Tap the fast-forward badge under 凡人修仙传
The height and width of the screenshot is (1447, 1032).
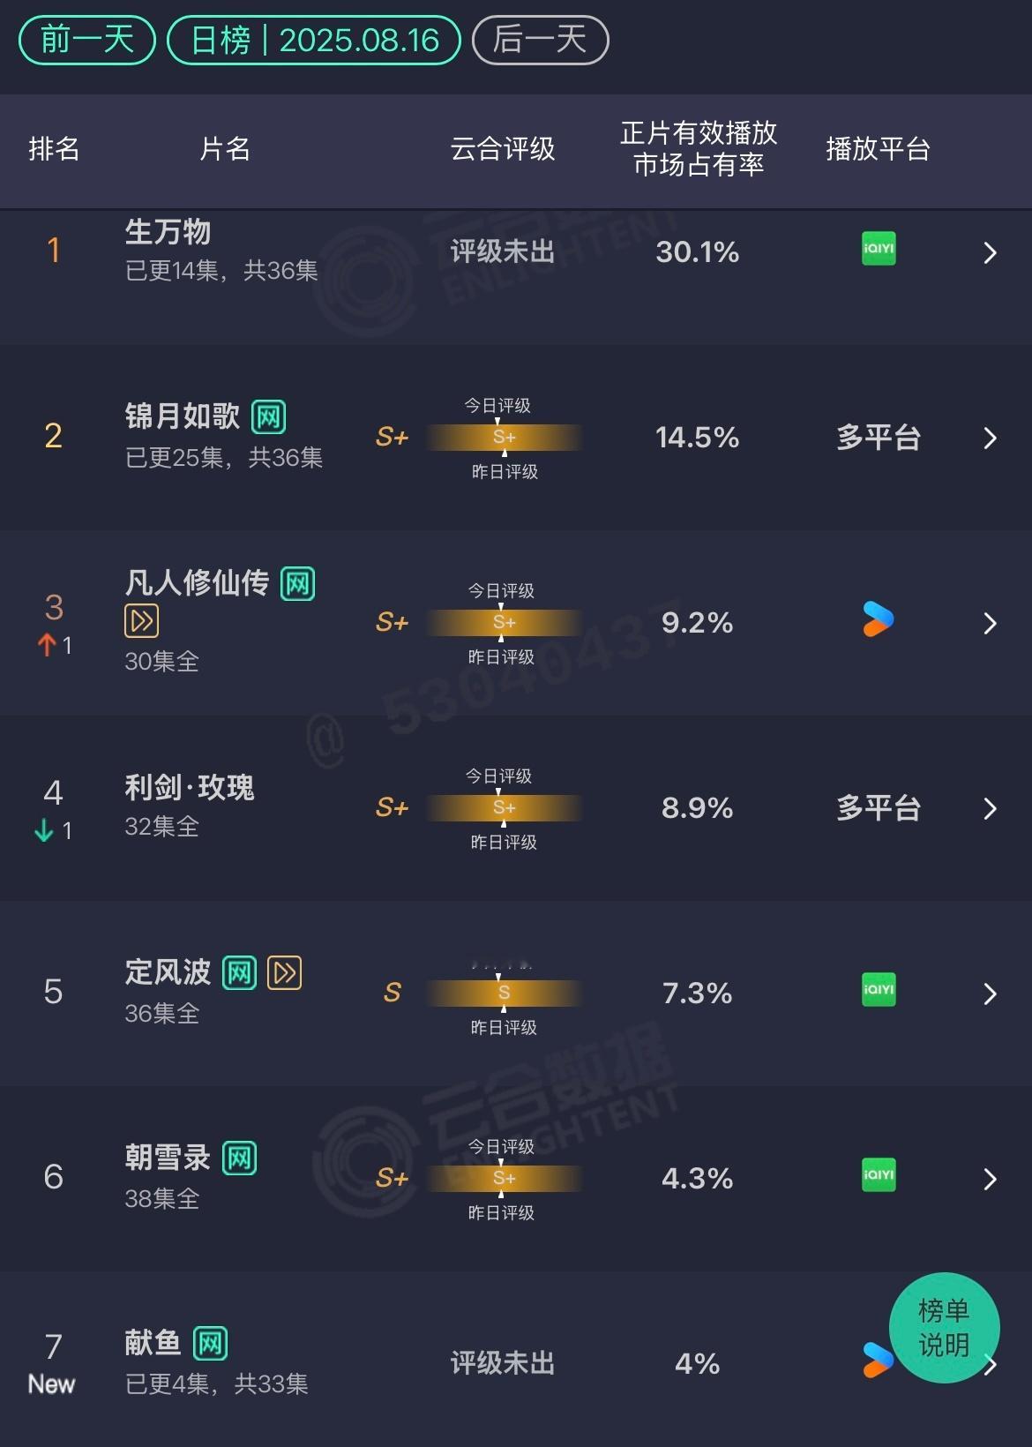coord(141,621)
